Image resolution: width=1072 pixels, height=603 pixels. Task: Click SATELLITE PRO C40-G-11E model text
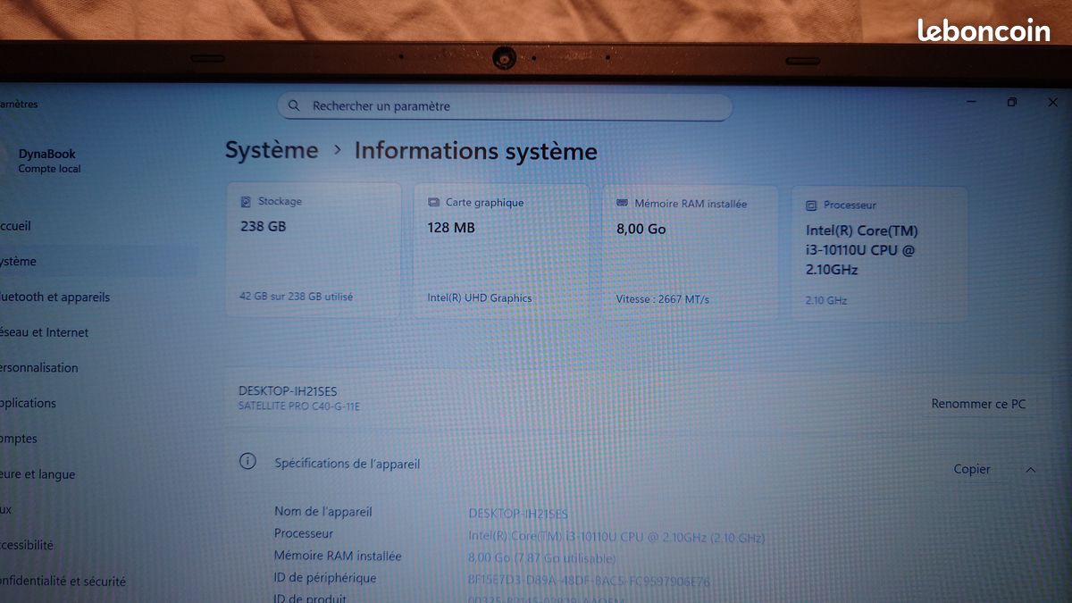pyautogui.click(x=299, y=406)
